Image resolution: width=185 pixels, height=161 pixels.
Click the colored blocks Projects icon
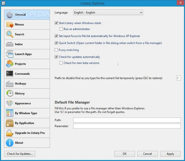pyautogui.click(x=10, y=64)
